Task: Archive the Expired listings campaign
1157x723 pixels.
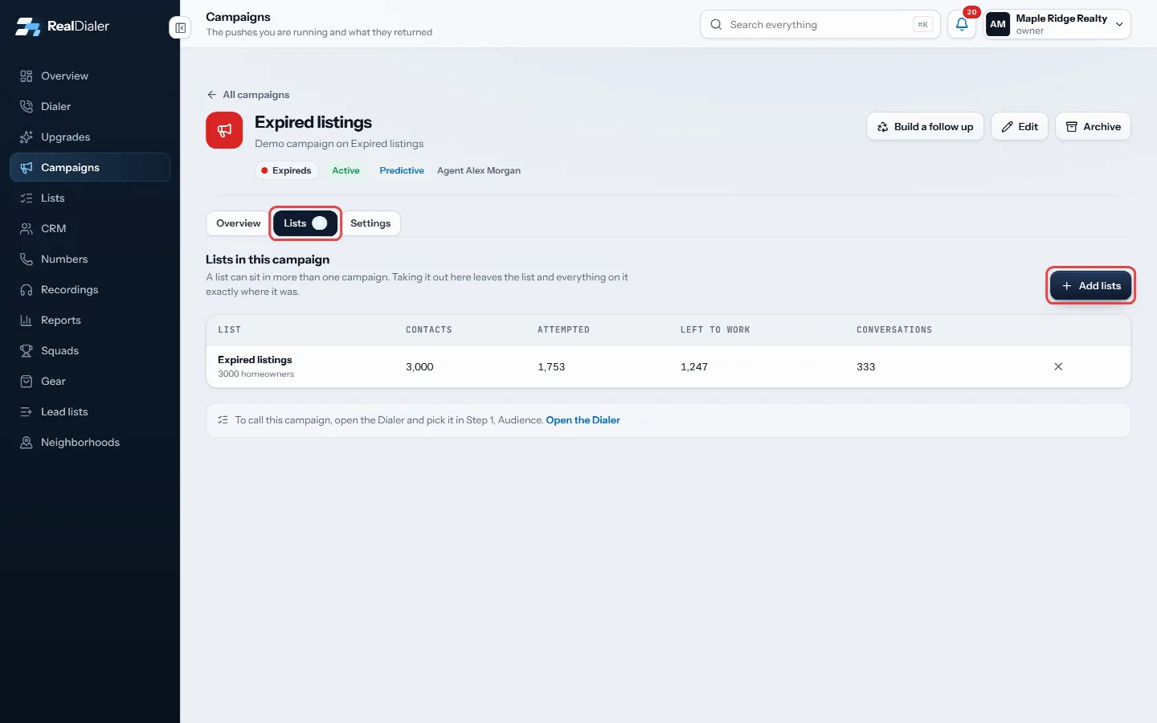Action: coord(1093,127)
